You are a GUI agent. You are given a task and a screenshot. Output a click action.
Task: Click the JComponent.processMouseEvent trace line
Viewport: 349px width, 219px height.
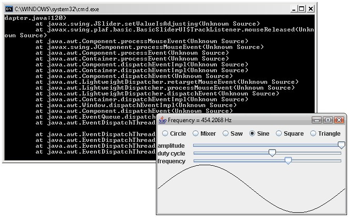(150, 47)
